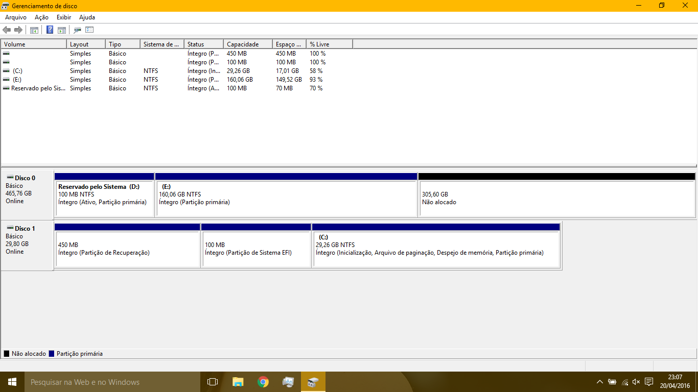This screenshot has height=392, width=698.
Task: Click the Disco 1 disk icon
Action: [10, 228]
